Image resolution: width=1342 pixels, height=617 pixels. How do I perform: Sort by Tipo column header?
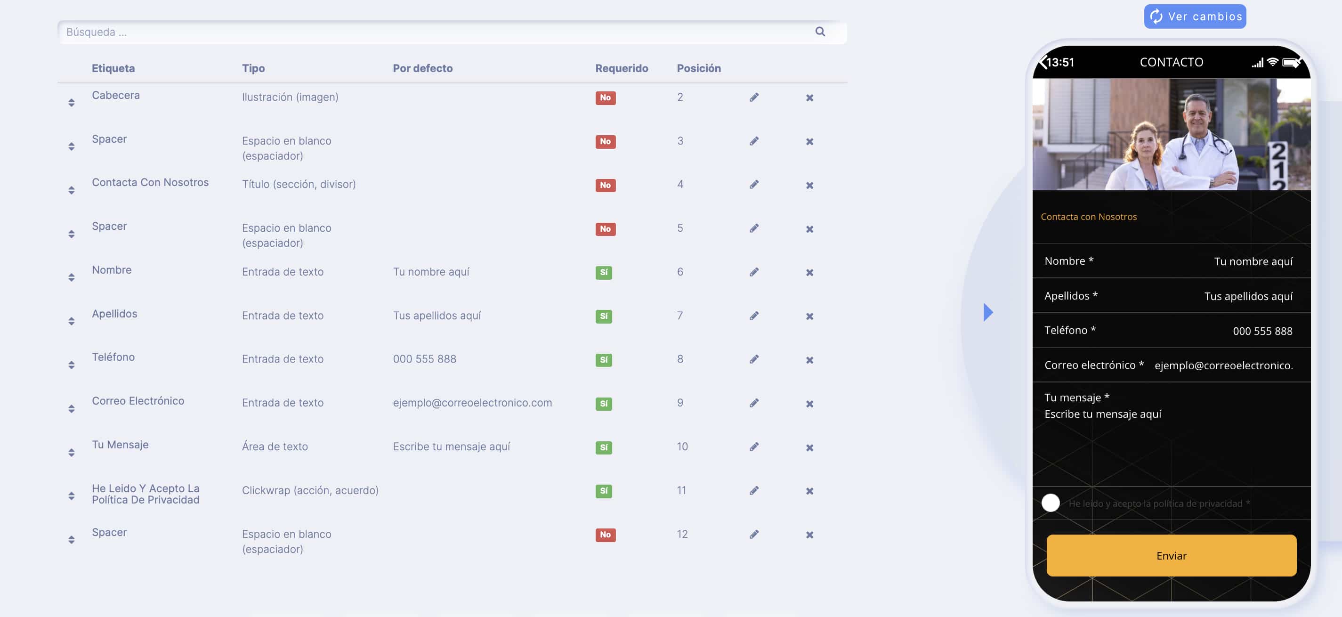(253, 68)
